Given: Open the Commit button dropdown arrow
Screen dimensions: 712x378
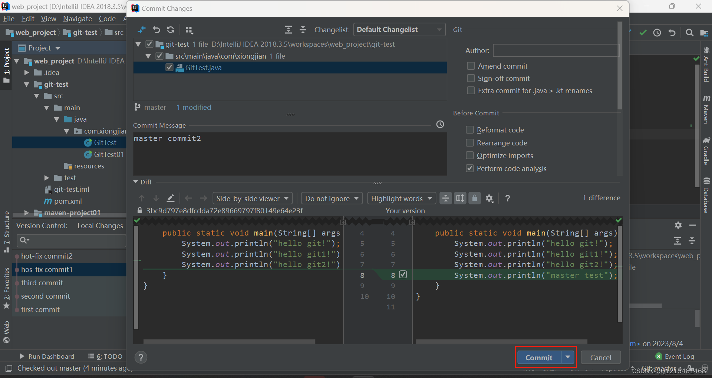Looking at the screenshot, I should point(568,357).
